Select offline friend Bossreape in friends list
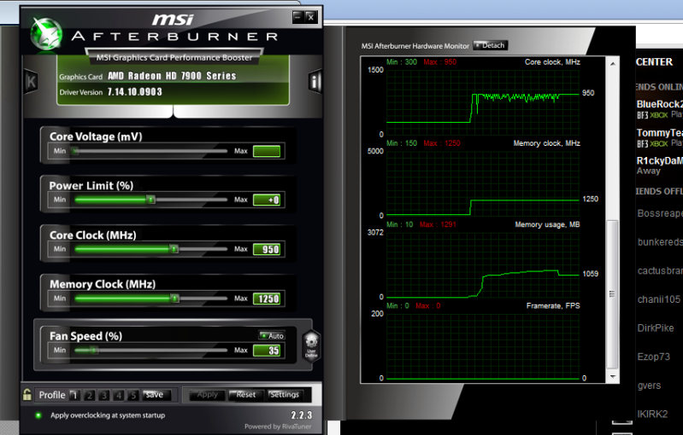Viewport: 683px width, 435px height. tap(660, 213)
